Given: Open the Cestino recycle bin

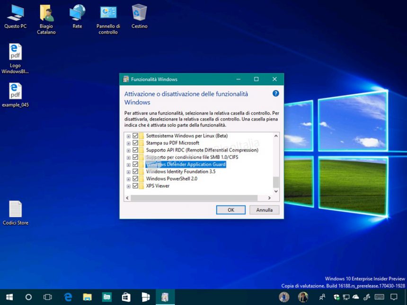Looking at the screenshot, I should (x=140, y=17).
